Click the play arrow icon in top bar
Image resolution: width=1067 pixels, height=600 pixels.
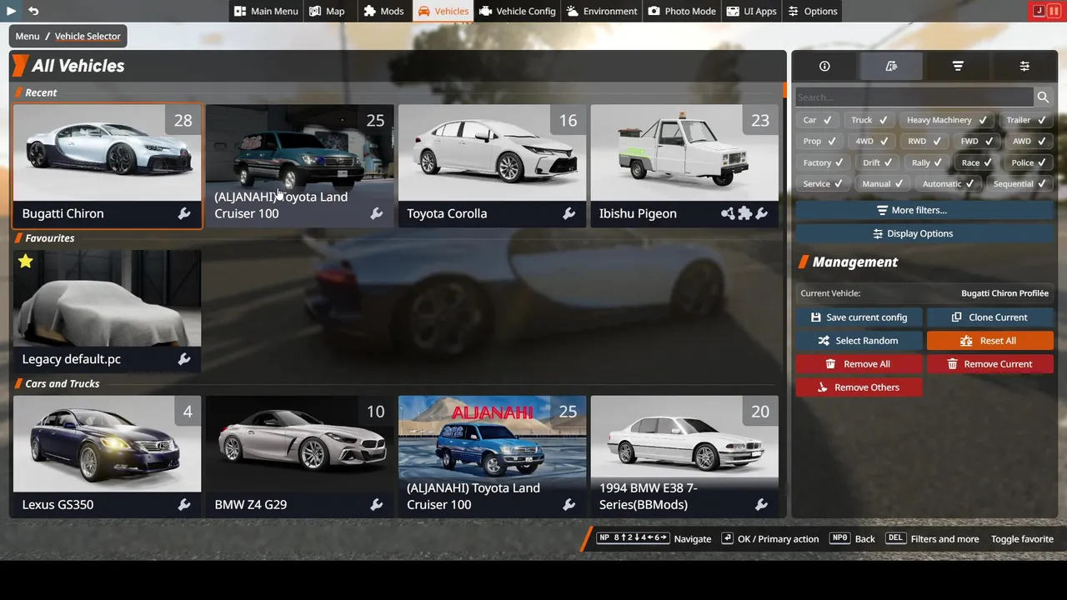[11, 11]
